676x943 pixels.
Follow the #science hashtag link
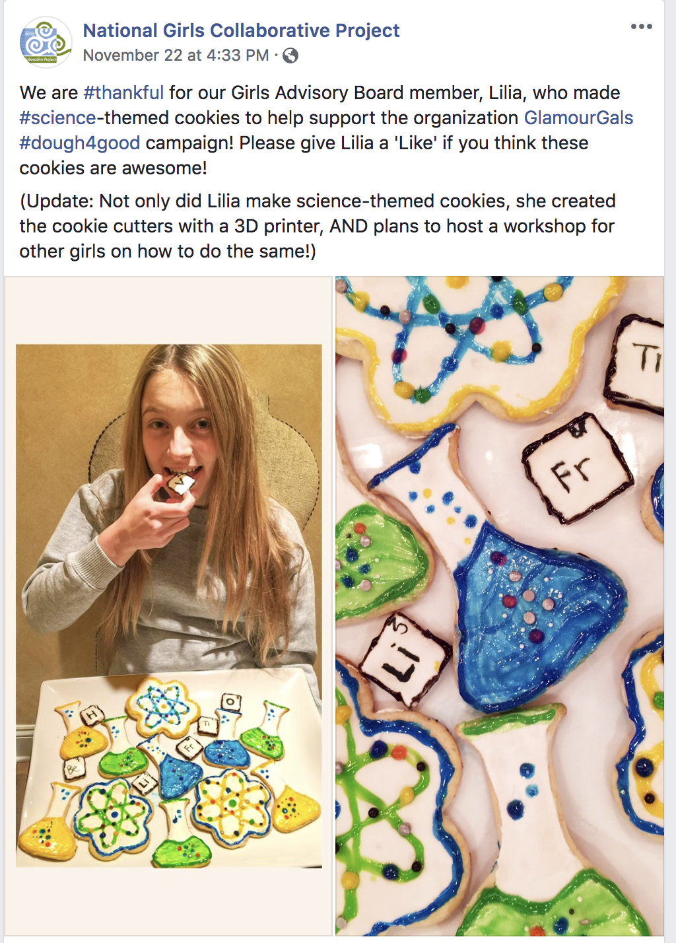pos(58,118)
